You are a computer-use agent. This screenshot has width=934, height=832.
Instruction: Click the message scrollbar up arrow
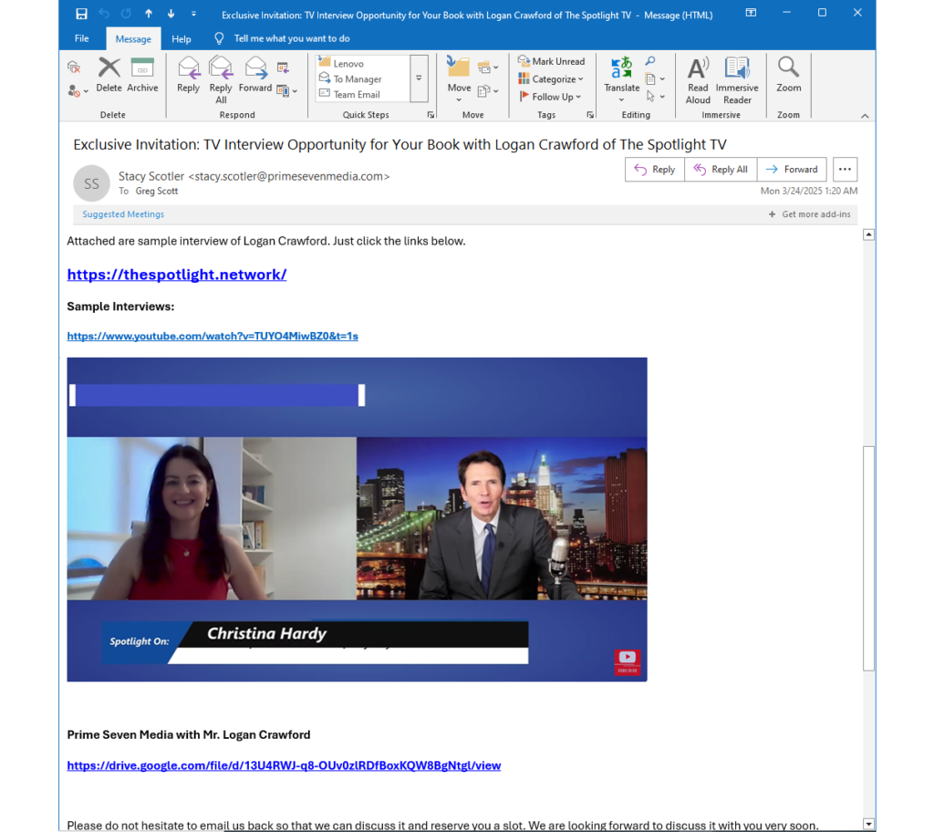point(868,234)
